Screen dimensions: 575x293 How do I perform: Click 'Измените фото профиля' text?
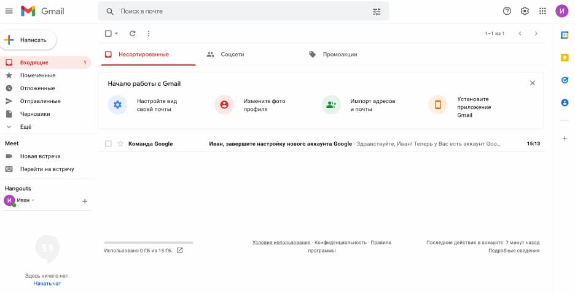264,105
